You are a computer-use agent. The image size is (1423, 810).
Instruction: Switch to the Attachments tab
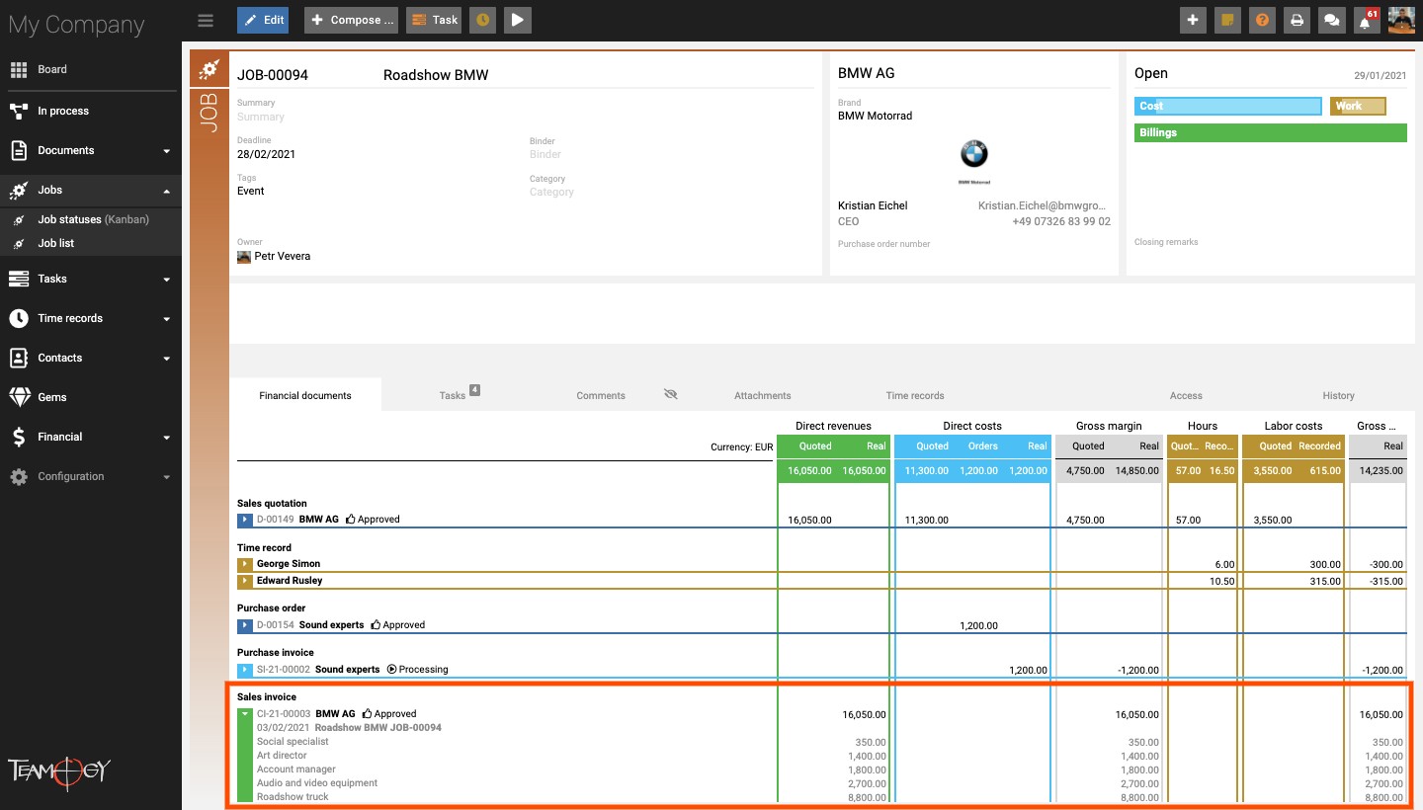762,395
